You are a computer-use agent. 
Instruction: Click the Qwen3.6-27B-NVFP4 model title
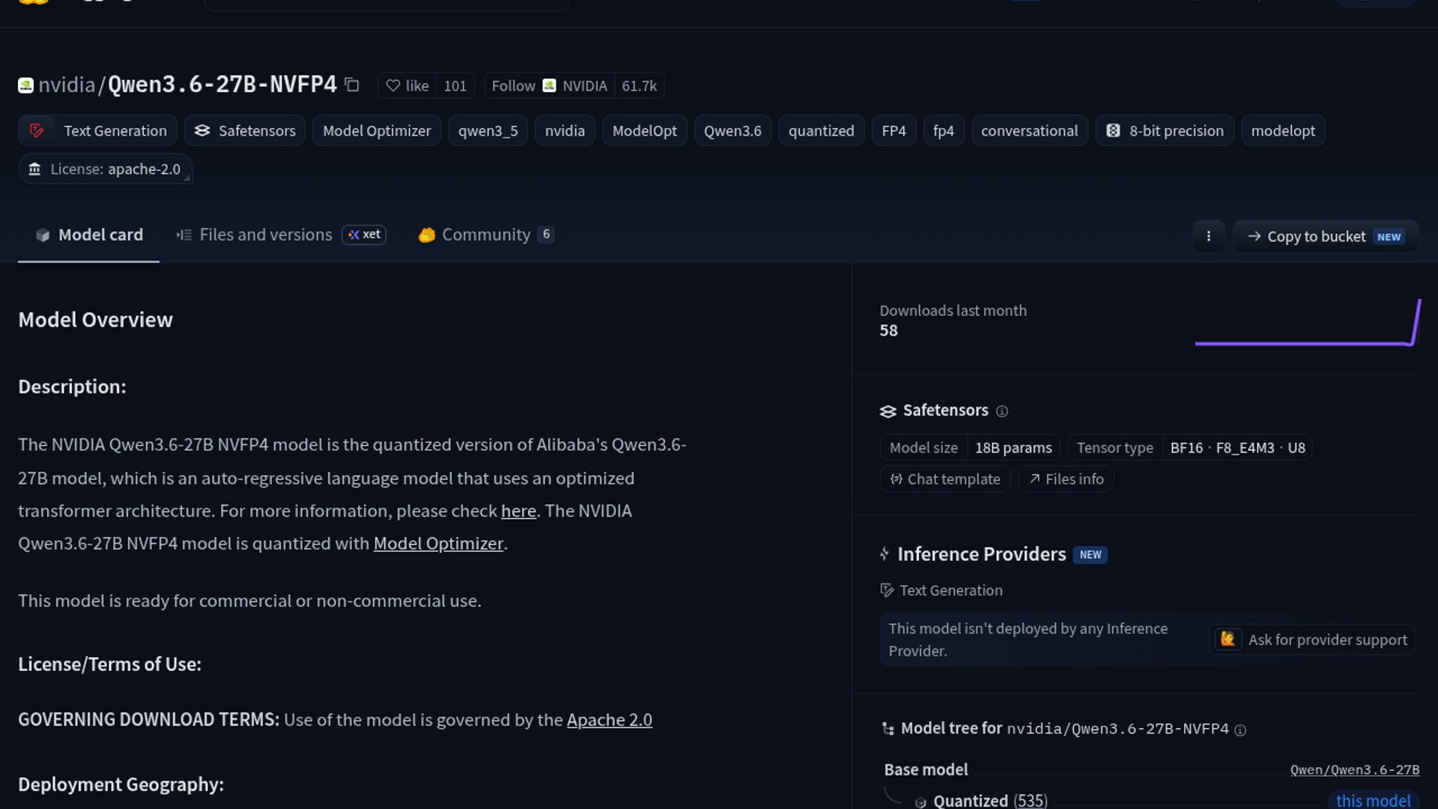coord(222,85)
